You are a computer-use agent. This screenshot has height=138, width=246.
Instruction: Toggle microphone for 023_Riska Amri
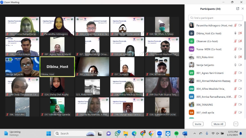click(x=235, y=57)
